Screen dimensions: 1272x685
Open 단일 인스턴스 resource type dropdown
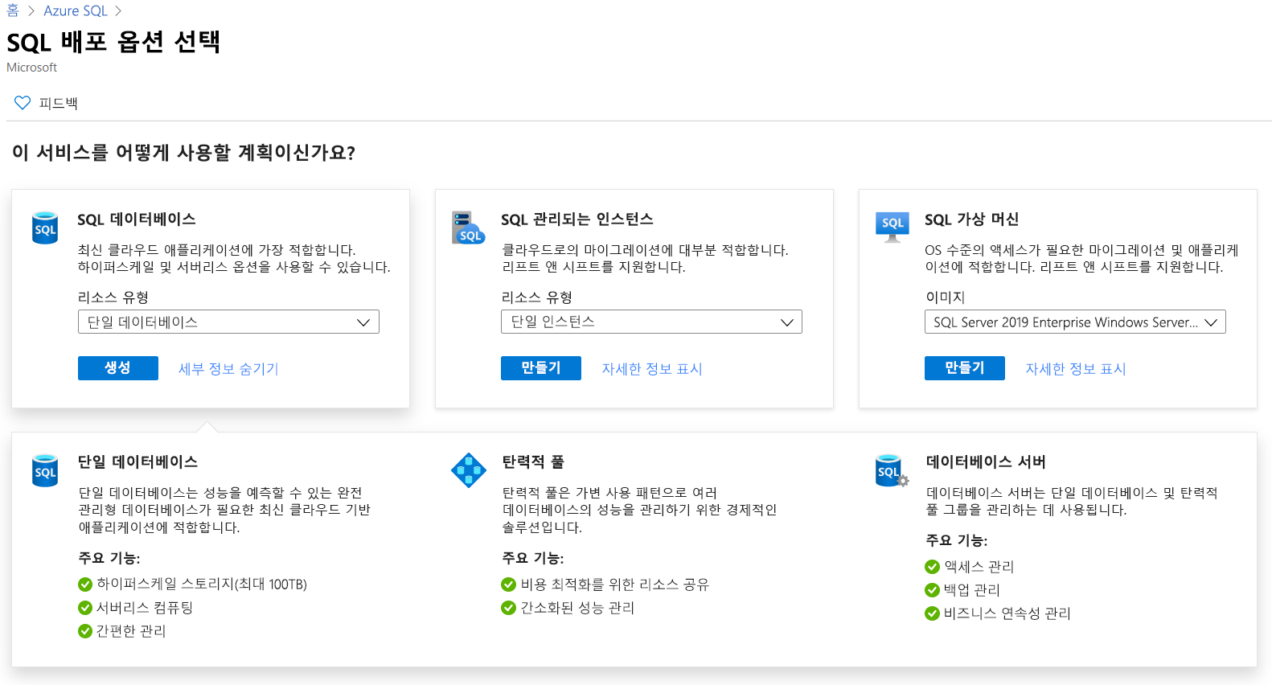(651, 322)
